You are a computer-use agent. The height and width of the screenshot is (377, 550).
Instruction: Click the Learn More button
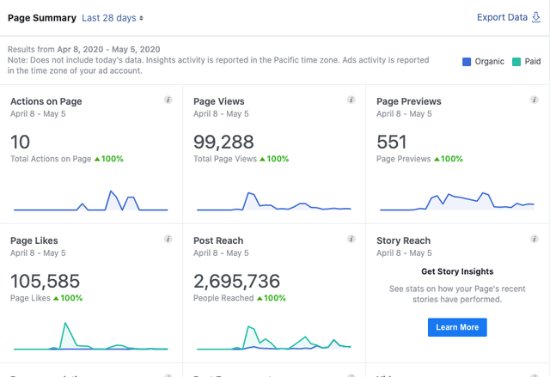(x=457, y=327)
